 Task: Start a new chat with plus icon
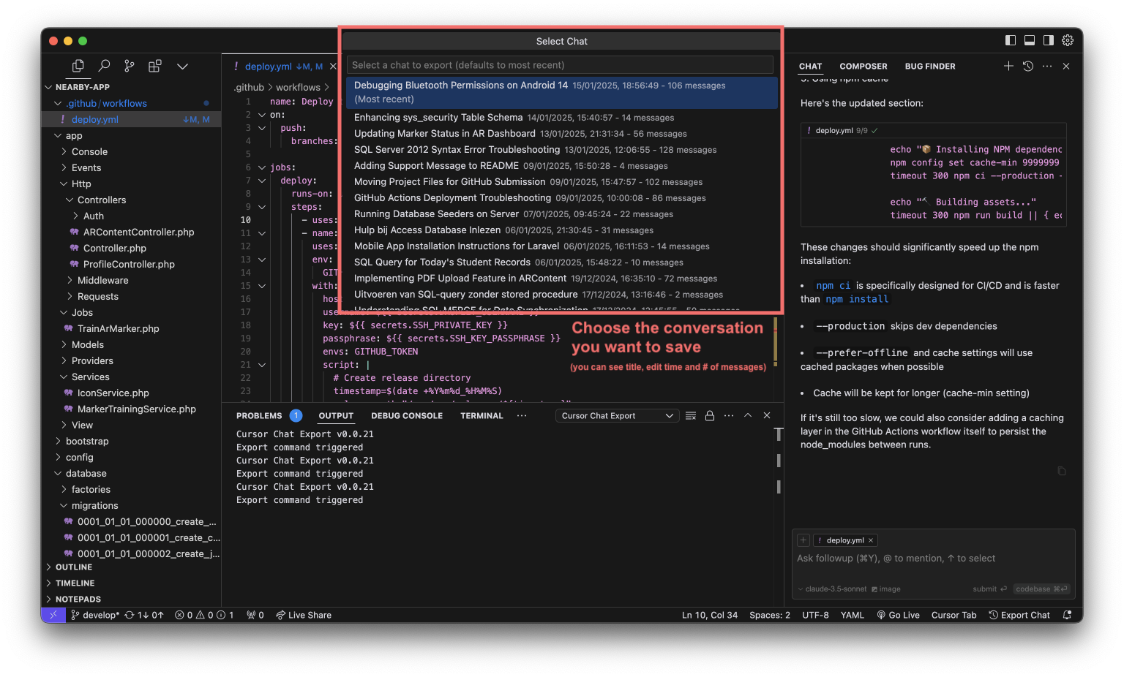1008,66
